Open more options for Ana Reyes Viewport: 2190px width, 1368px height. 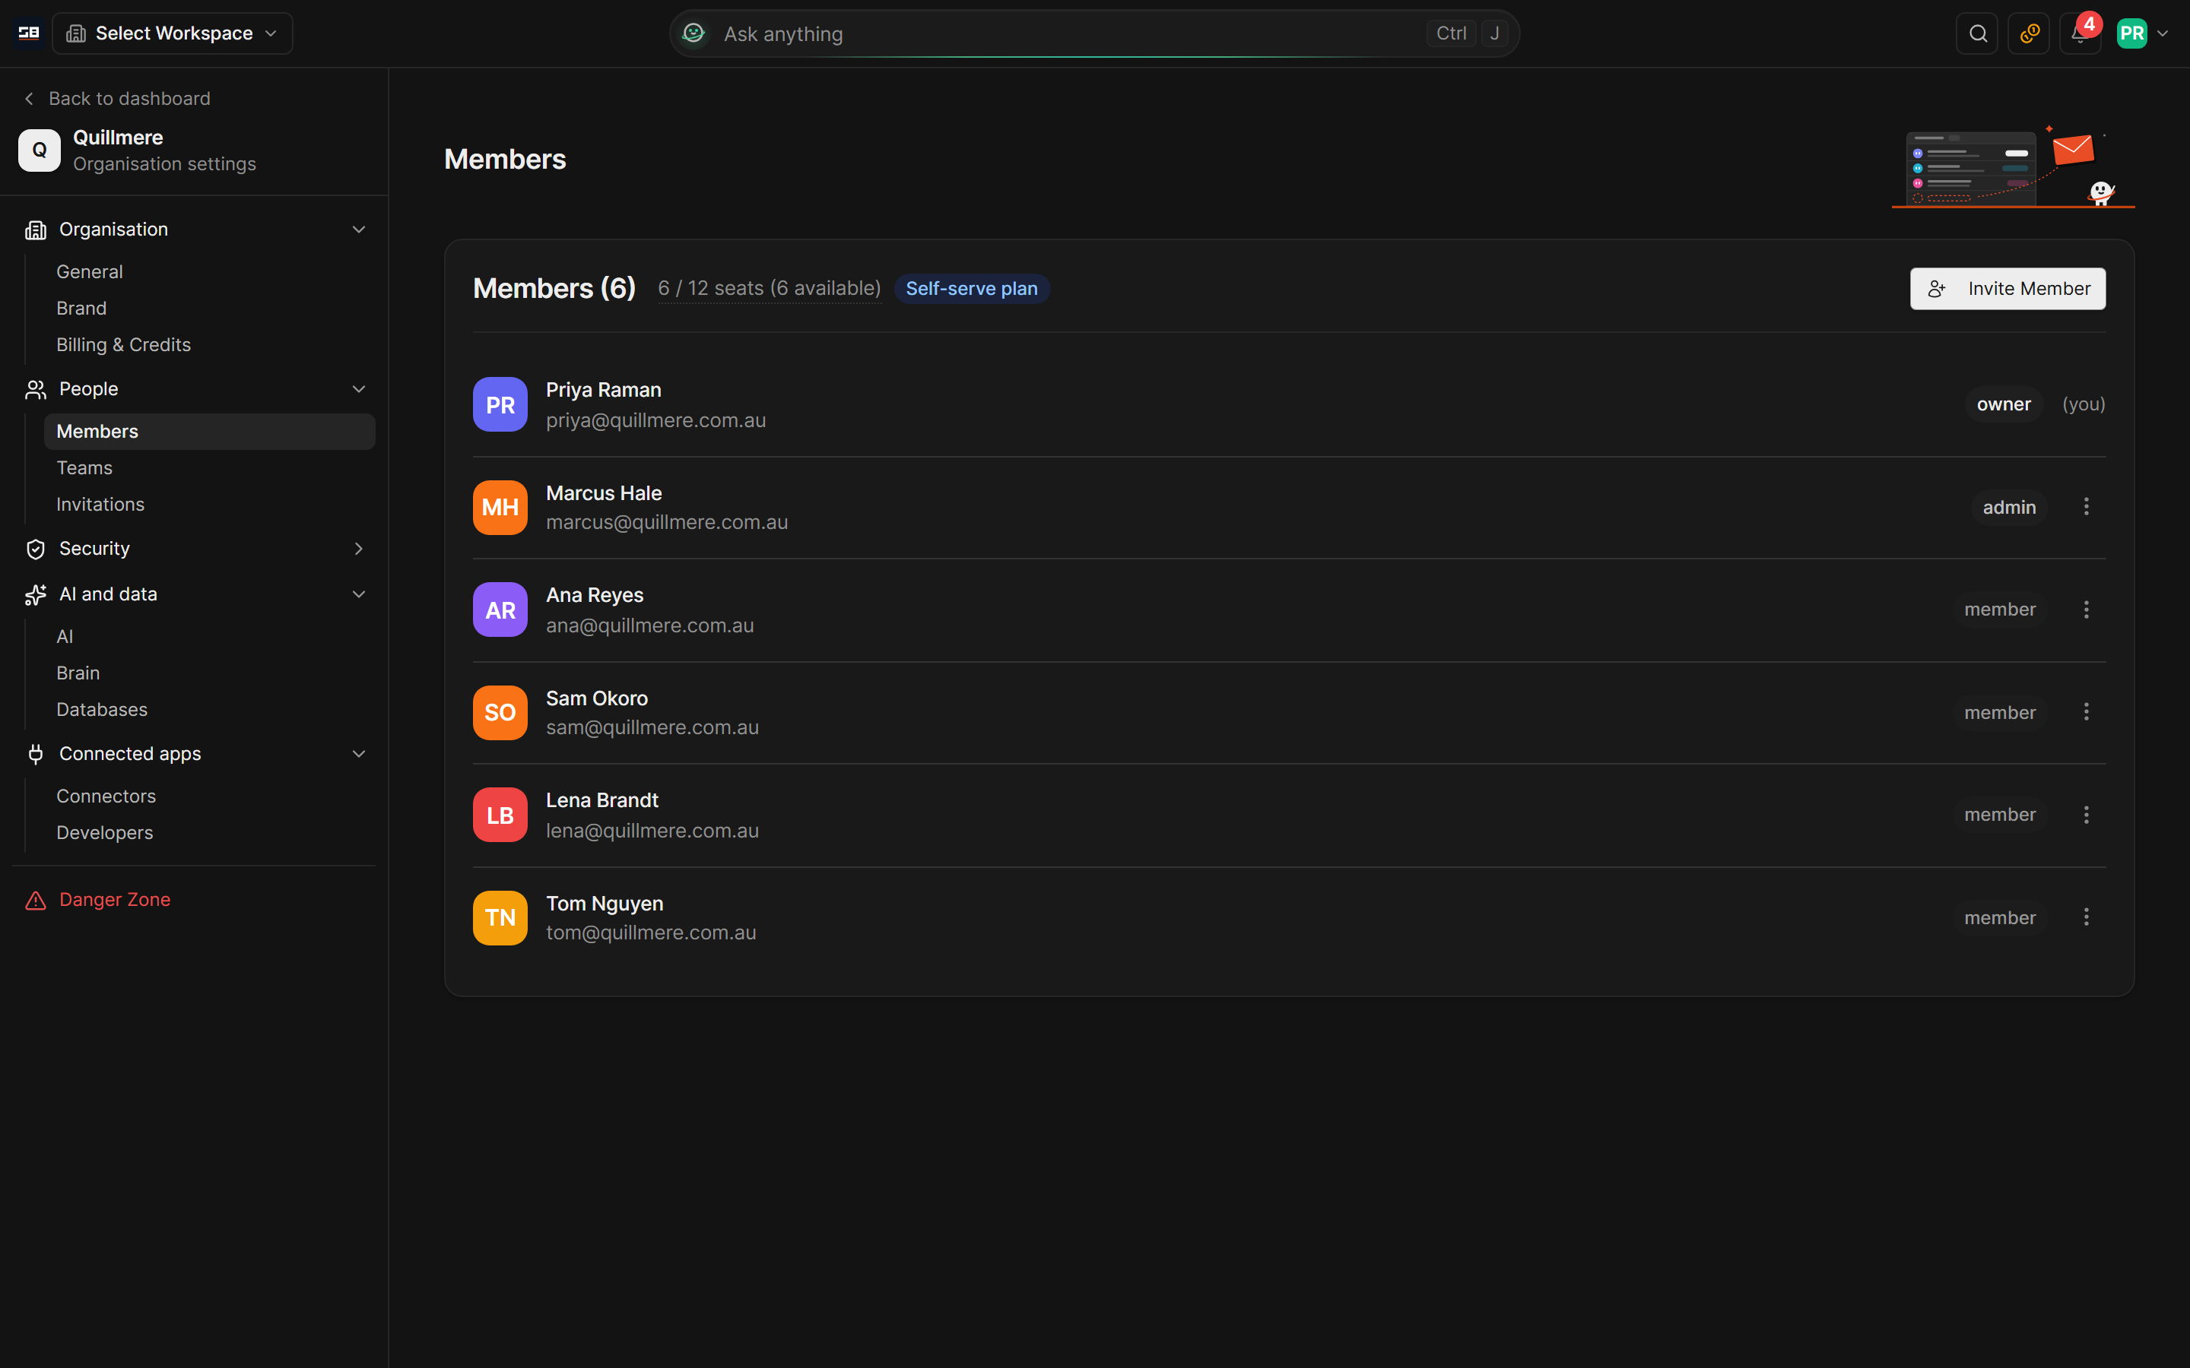[2086, 610]
